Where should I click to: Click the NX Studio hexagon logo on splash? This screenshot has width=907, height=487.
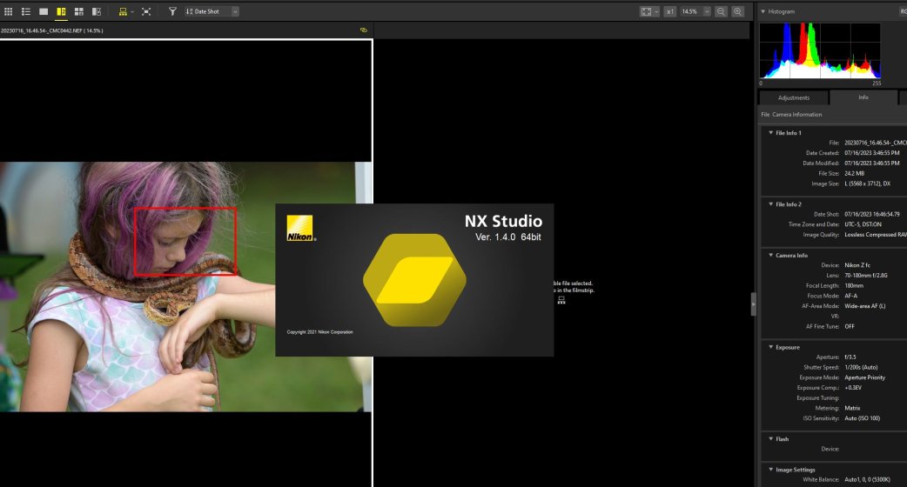tap(414, 280)
